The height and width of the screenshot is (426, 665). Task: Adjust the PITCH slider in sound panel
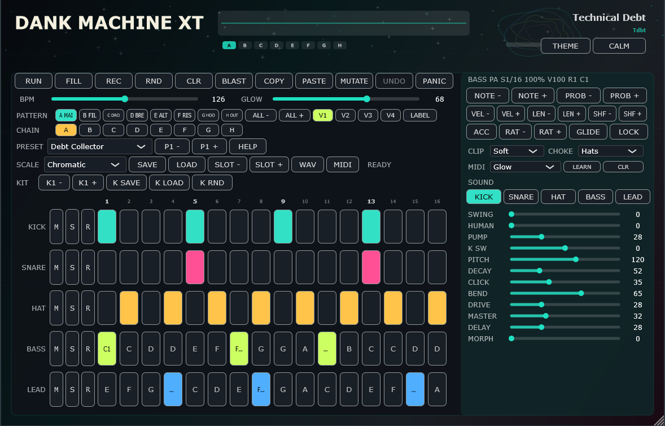click(565, 259)
